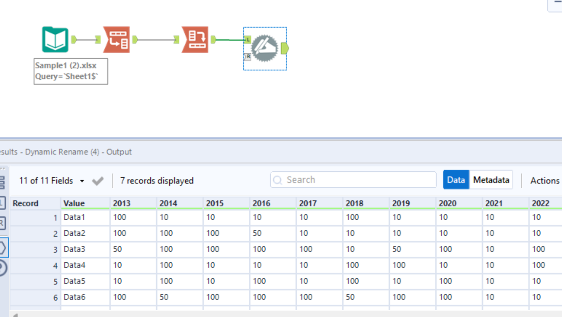562x317 pixels.
Task: Click the 2018 column header
Action: pyautogui.click(x=354, y=203)
